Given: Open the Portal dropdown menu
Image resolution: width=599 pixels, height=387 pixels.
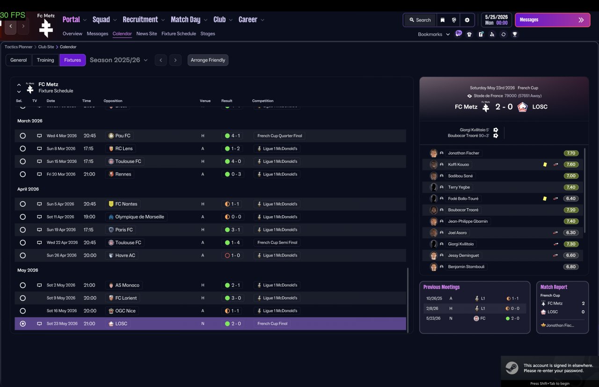Looking at the screenshot, I should (74, 20).
